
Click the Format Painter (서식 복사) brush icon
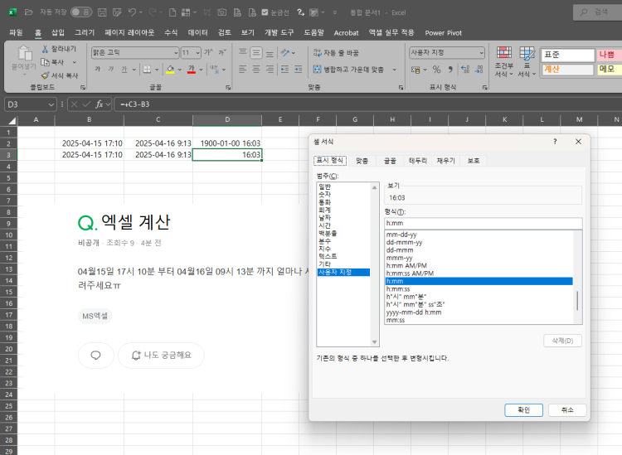(x=45, y=75)
